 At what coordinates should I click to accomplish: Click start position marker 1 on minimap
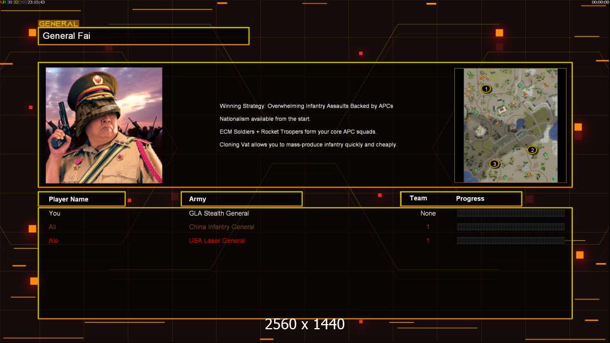[x=485, y=89]
